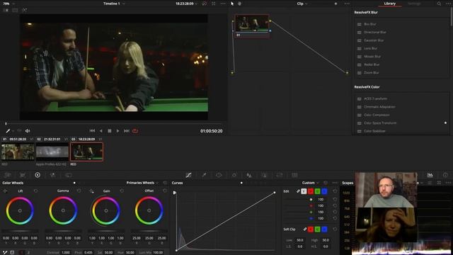The image size is (453, 255).
Task: Open the RGB Mixer palette icon
Action: (x=52, y=175)
